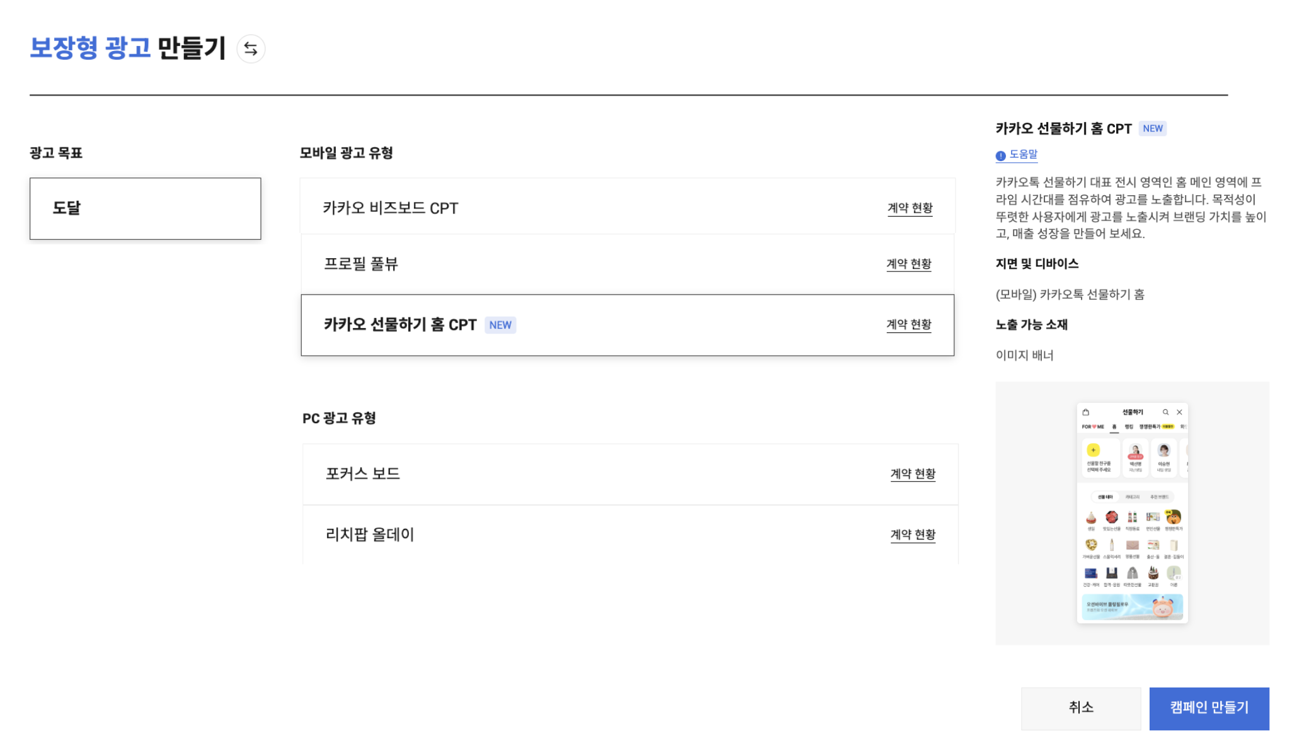Click the swap icon beside the page title

tap(251, 49)
